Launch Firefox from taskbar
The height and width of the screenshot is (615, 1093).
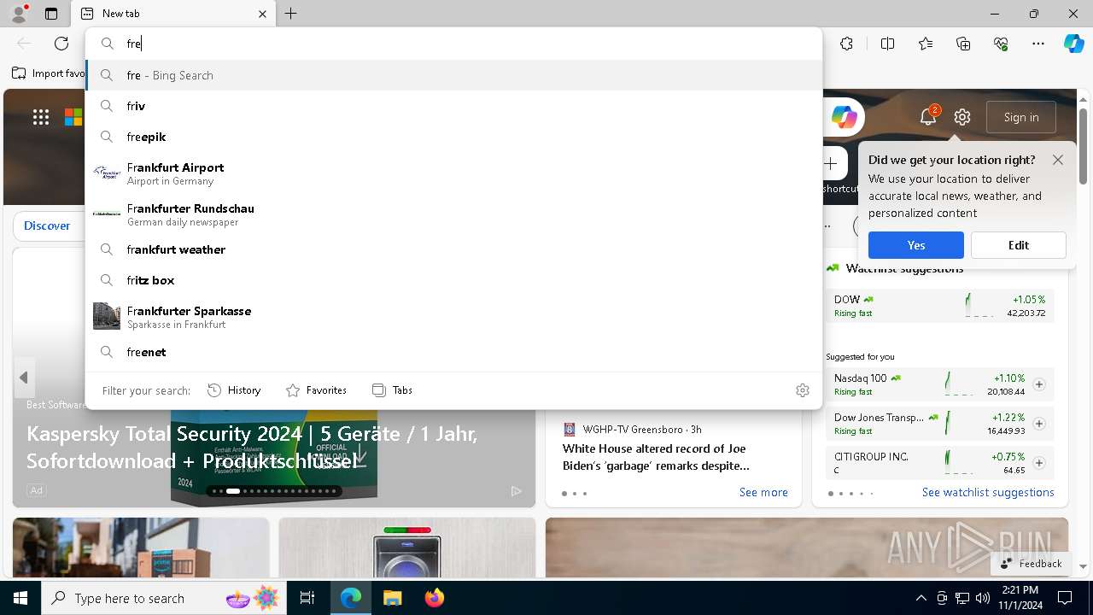point(435,598)
